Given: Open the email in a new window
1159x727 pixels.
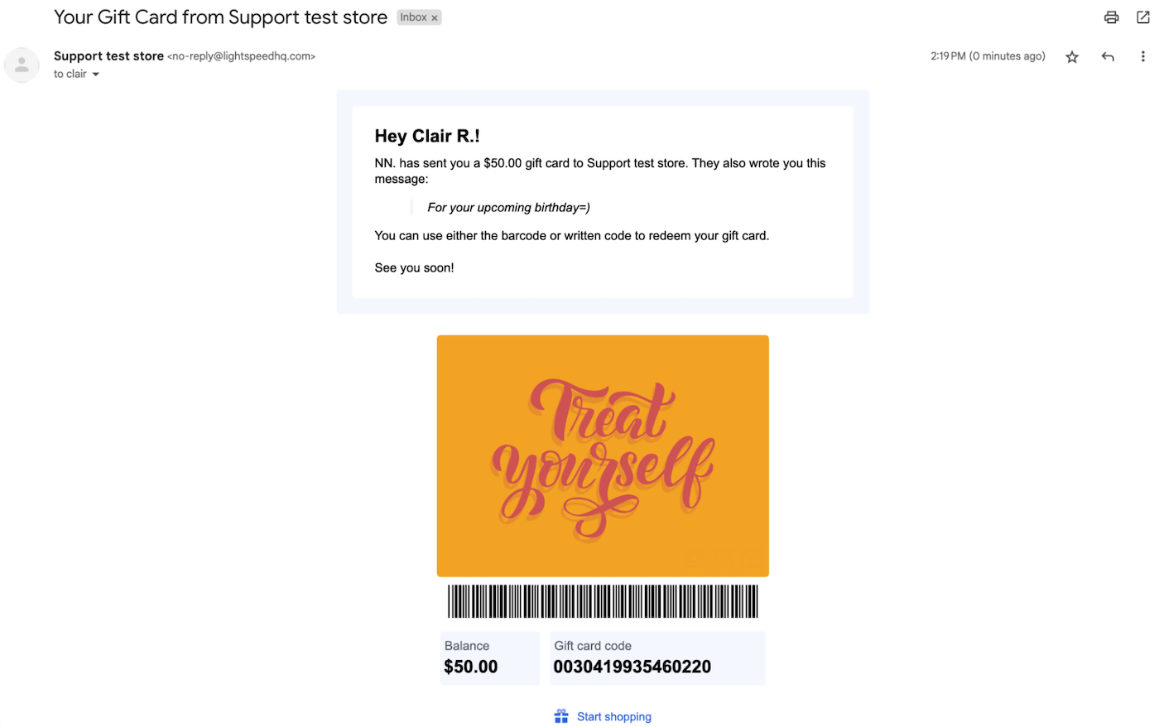Looking at the screenshot, I should (1142, 17).
